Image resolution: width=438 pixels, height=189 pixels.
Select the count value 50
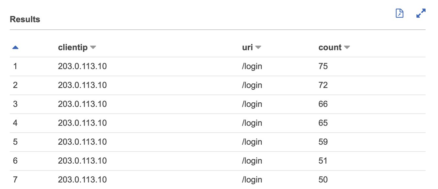pos(323,180)
